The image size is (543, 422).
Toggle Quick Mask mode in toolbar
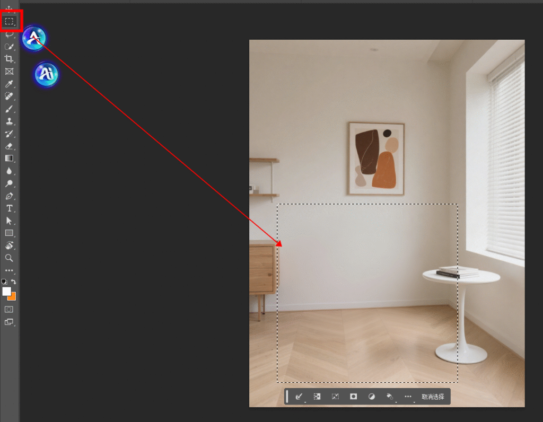coord(9,309)
